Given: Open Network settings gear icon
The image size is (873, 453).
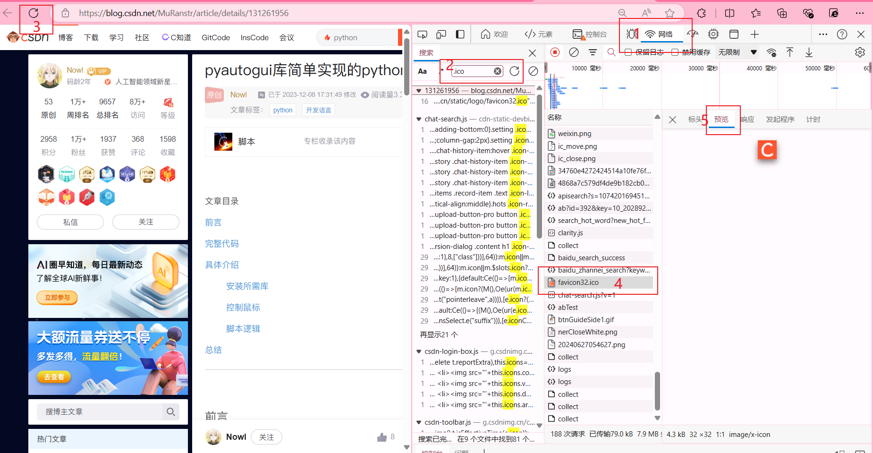Looking at the screenshot, I should tap(860, 52).
